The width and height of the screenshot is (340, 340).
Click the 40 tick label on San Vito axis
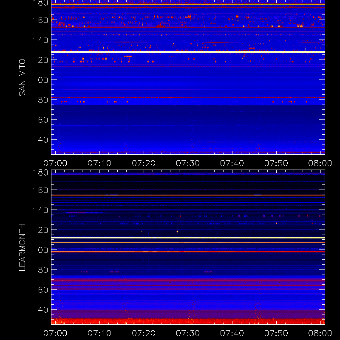(43, 140)
